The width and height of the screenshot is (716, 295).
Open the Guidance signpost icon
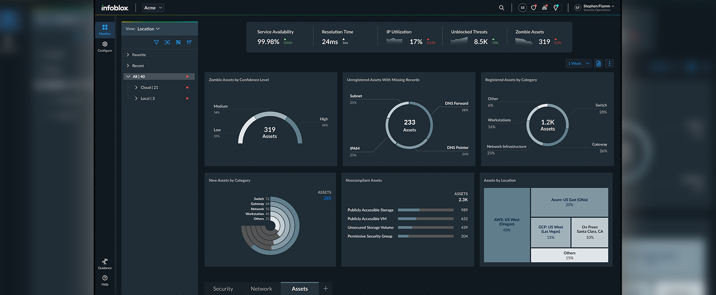coord(105,263)
